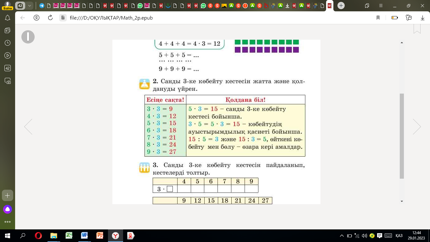Click the scrollbar down arrow
430x242 pixels.
402,201
